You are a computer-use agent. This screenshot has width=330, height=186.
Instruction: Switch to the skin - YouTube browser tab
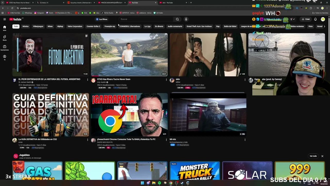[173, 3]
